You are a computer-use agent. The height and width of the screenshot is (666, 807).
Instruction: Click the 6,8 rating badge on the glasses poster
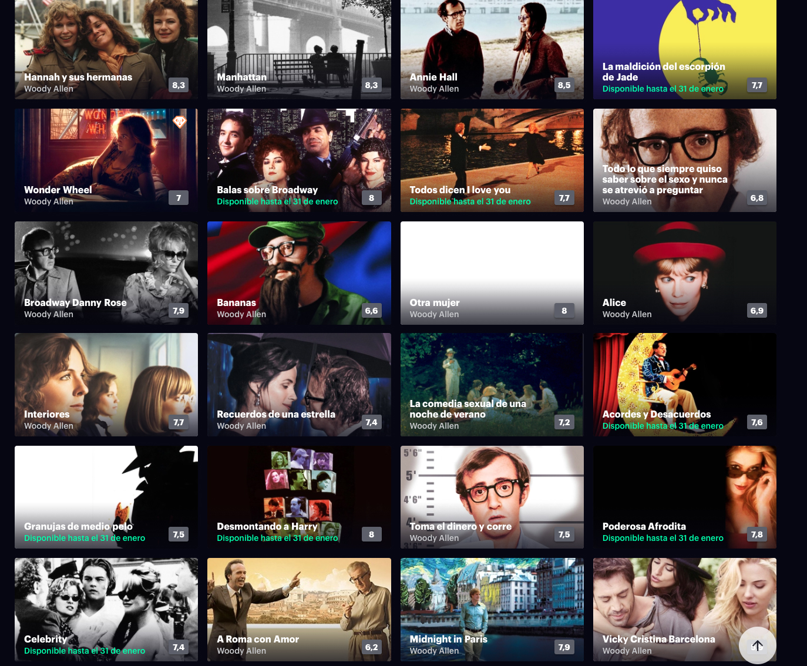coord(756,198)
